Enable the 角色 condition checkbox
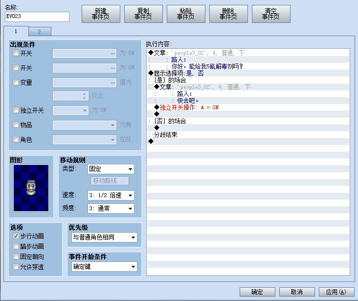 [16, 139]
